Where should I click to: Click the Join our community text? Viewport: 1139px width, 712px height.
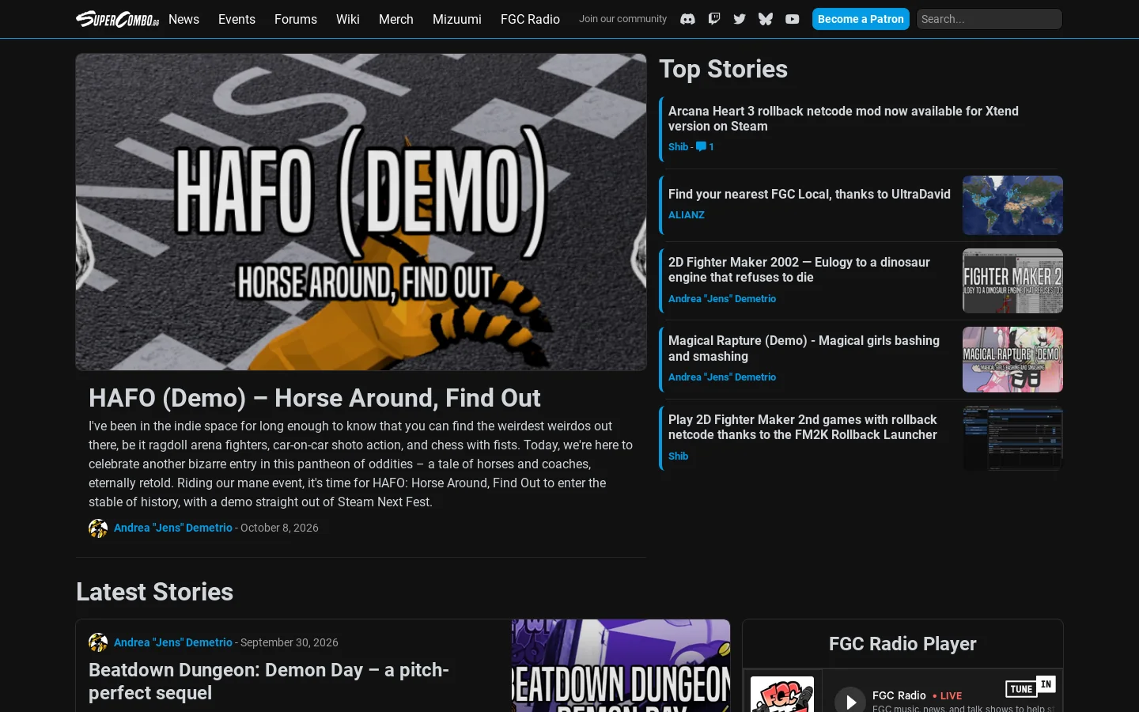(x=622, y=19)
